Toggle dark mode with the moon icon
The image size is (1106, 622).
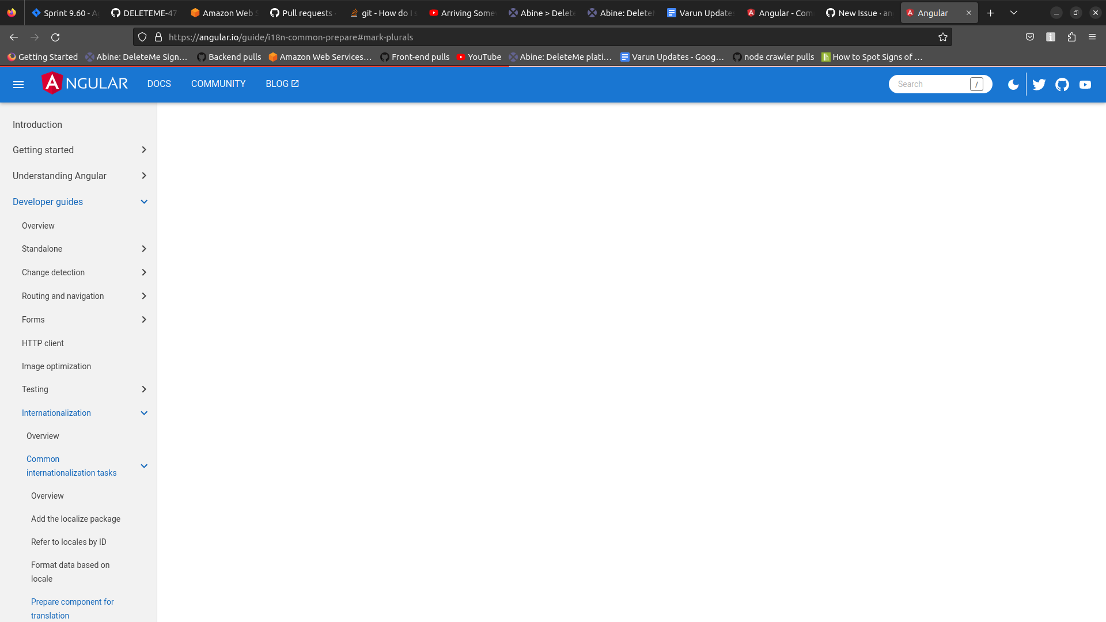[x=1013, y=84]
